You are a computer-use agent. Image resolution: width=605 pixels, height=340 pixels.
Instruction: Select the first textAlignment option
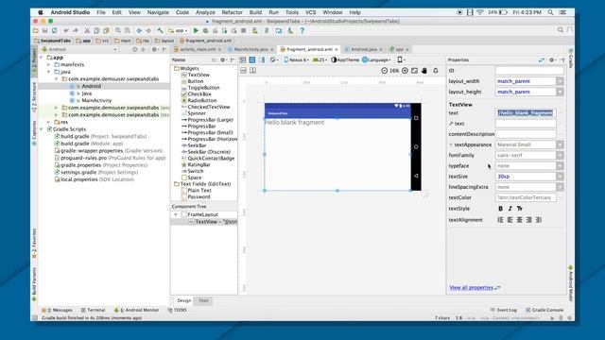point(500,220)
